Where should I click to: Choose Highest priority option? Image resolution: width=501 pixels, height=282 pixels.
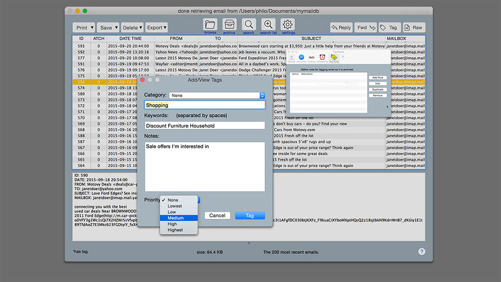[x=178, y=230]
